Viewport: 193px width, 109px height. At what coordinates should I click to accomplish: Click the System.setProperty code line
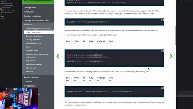101,91
